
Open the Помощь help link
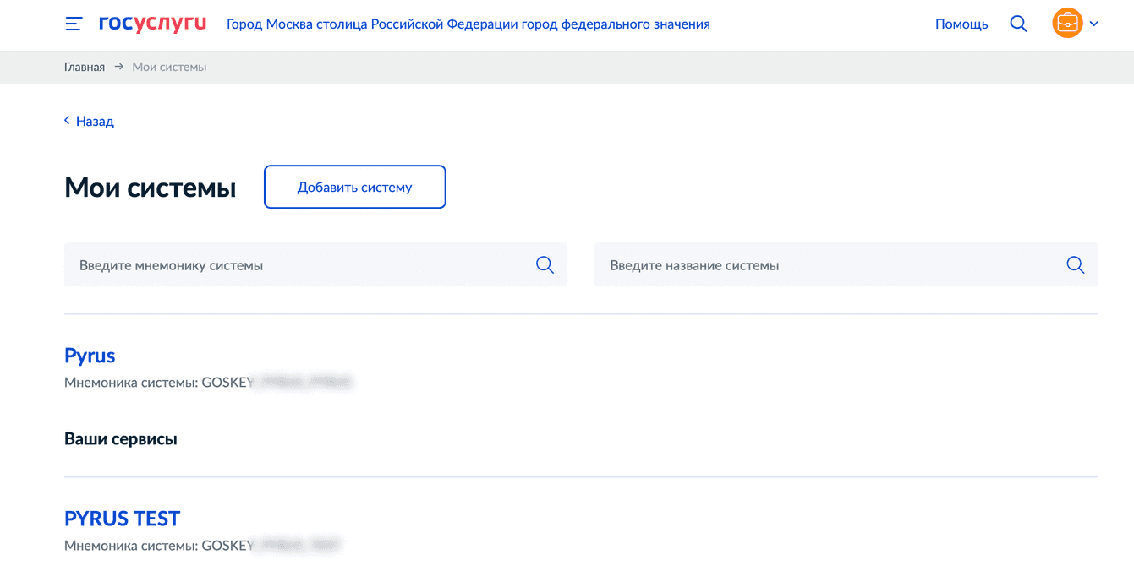click(x=961, y=24)
